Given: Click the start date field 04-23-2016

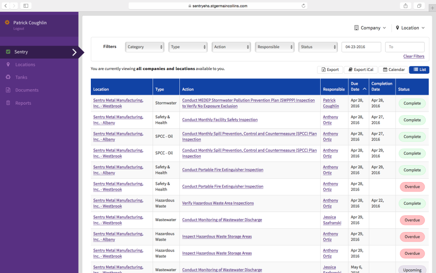Looking at the screenshot, I should pyautogui.click(x=361, y=47).
